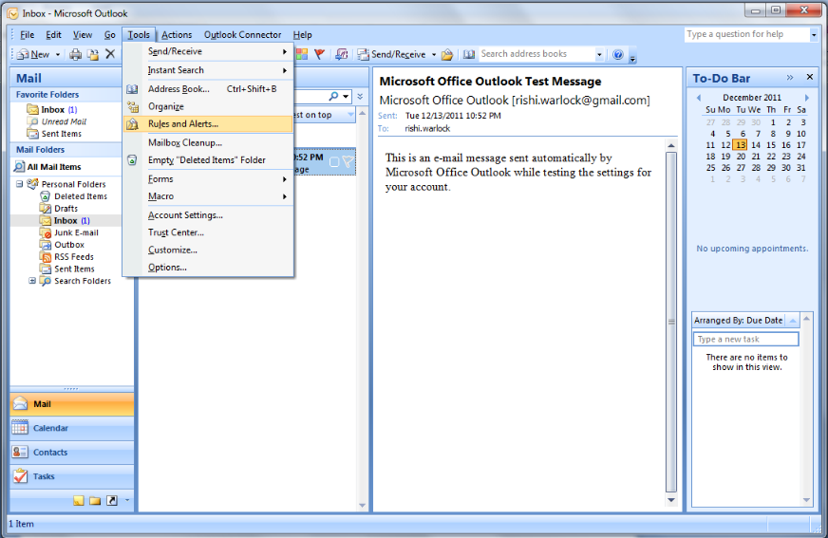
Task: Expand the Search Folders node
Action: pos(32,281)
